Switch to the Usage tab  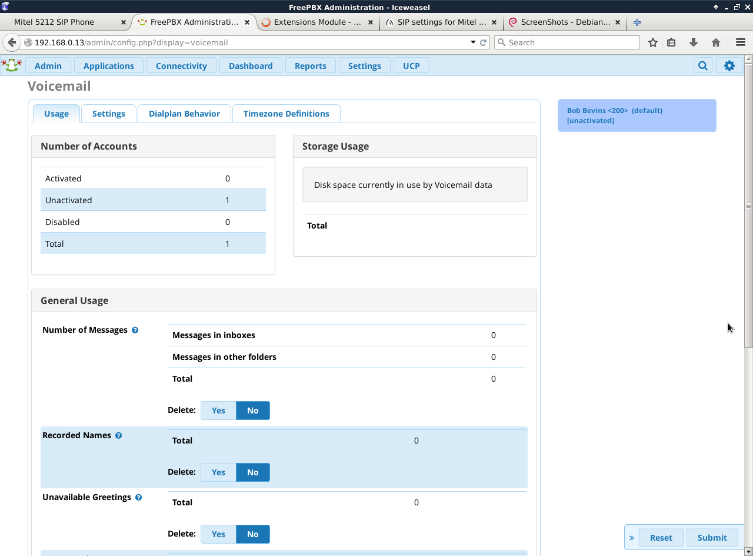[56, 114]
